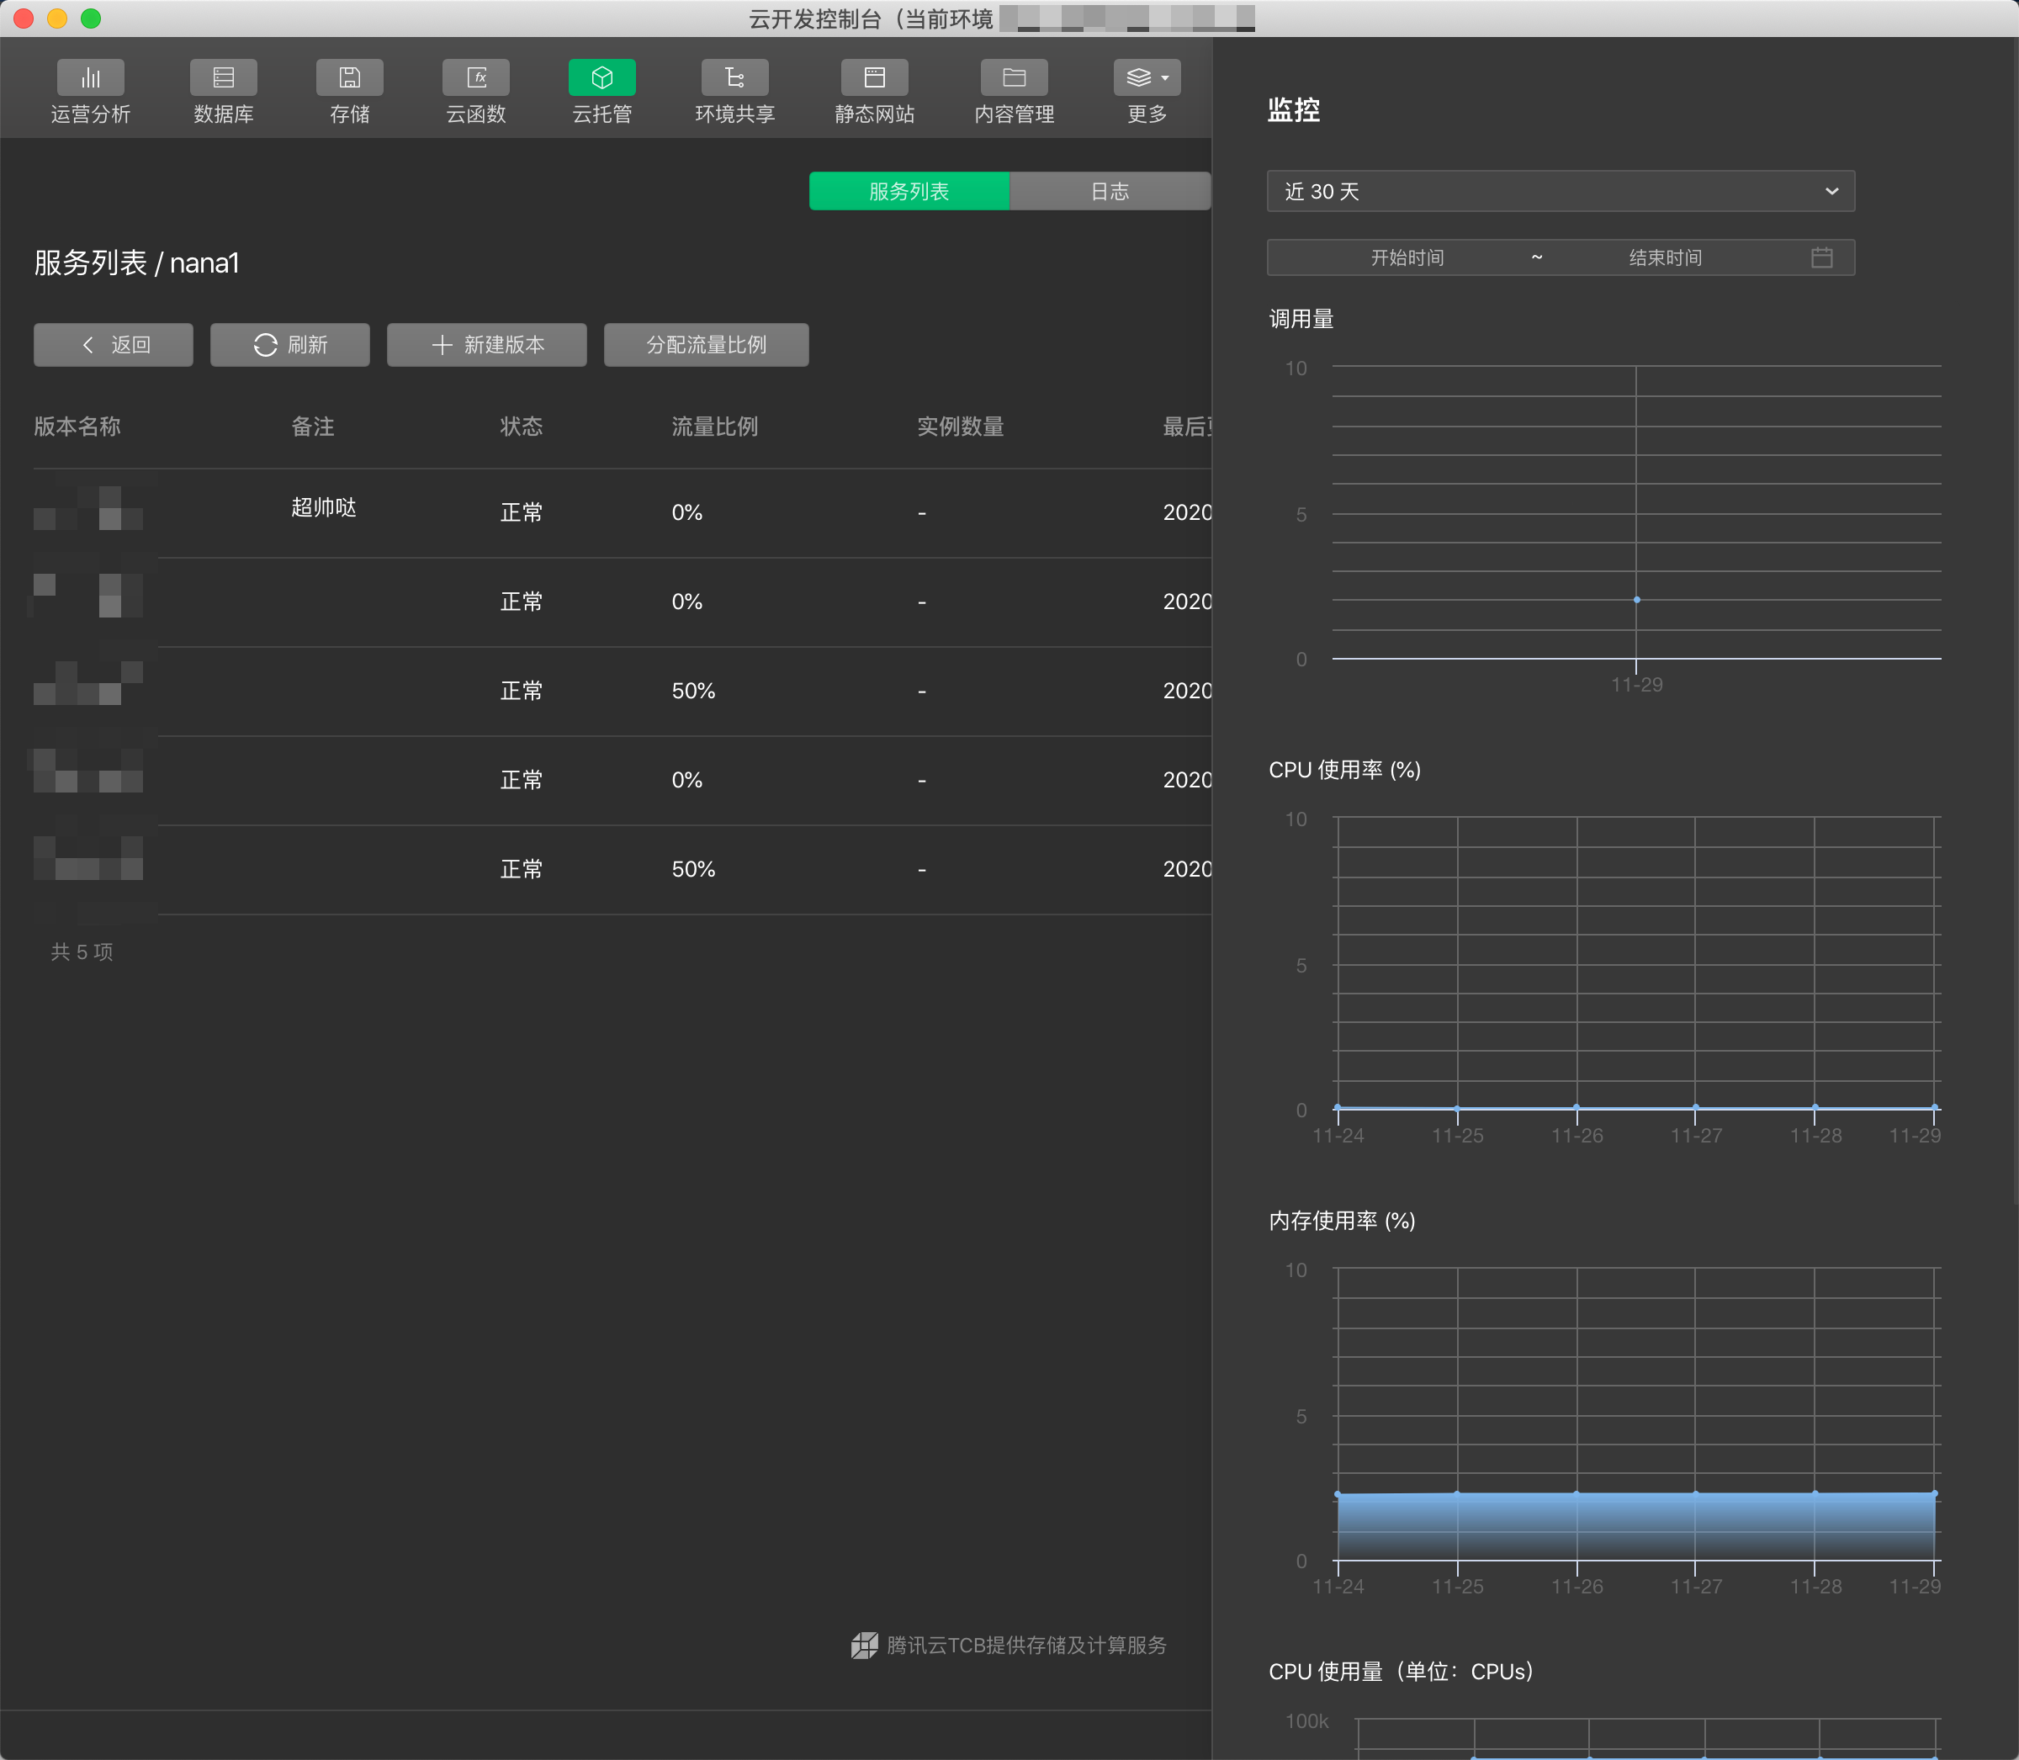Select the 云托管 cloud hosting icon

click(x=602, y=78)
